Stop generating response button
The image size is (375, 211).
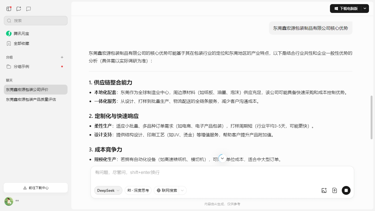(346, 190)
